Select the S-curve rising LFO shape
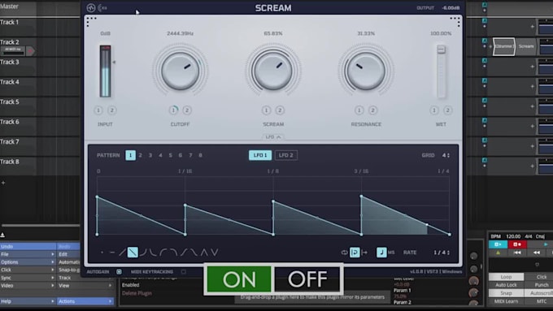The image size is (553, 311). (184, 253)
